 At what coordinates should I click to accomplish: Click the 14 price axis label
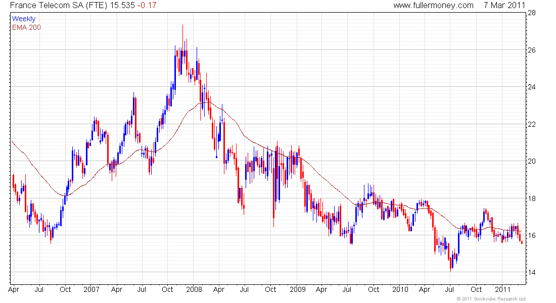pyautogui.click(x=532, y=273)
